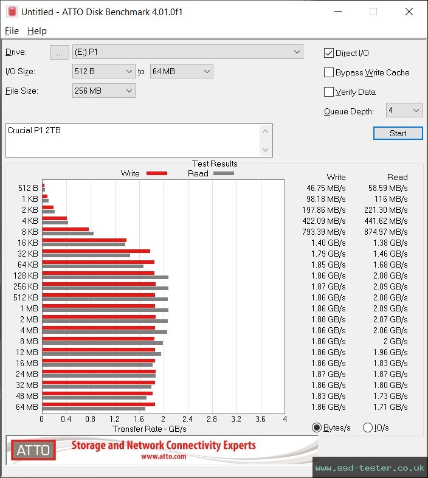The image size is (428, 478).
Task: Click the 512 B read value 58.59 MB/s
Action: click(x=388, y=188)
